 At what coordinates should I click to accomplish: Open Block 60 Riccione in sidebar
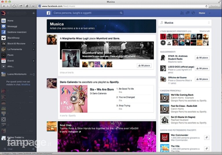coord(18,44)
